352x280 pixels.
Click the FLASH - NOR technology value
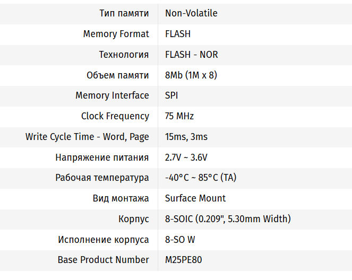(x=191, y=55)
